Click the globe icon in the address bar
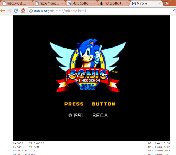 (x=31, y=11)
